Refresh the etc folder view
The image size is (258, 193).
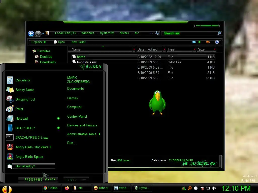[157, 33]
